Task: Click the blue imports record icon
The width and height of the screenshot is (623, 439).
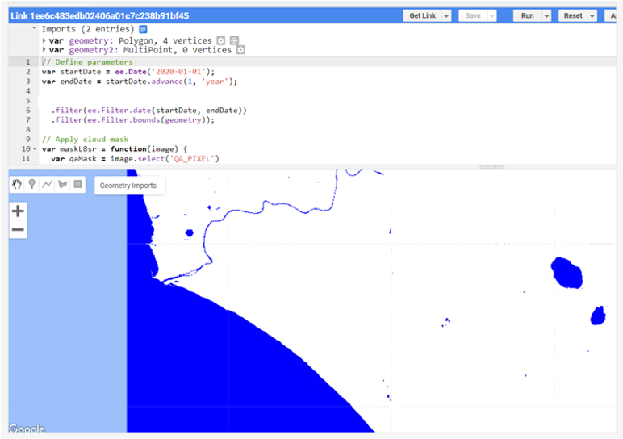Action: point(143,29)
